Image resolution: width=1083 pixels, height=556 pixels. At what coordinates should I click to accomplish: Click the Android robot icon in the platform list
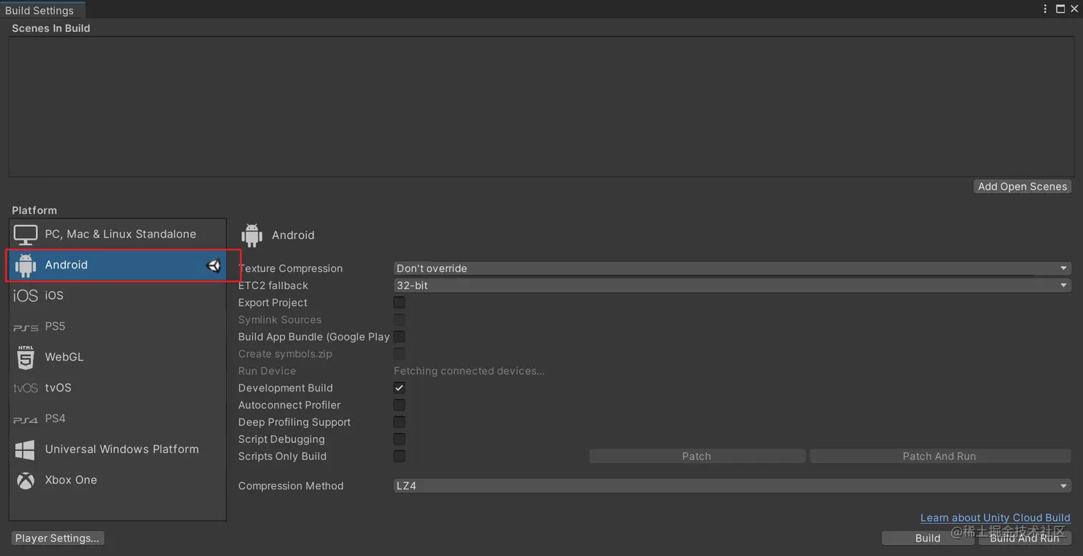click(26, 265)
